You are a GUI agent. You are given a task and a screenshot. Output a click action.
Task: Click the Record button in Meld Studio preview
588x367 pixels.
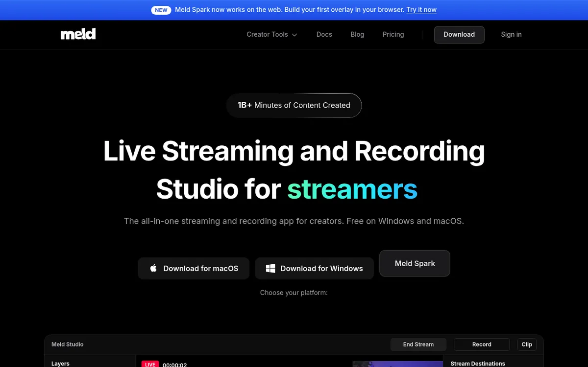click(x=482, y=344)
